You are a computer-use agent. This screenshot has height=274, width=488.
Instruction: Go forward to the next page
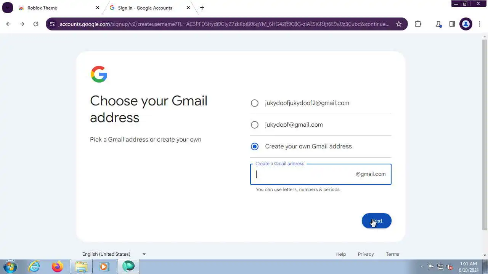click(22, 24)
